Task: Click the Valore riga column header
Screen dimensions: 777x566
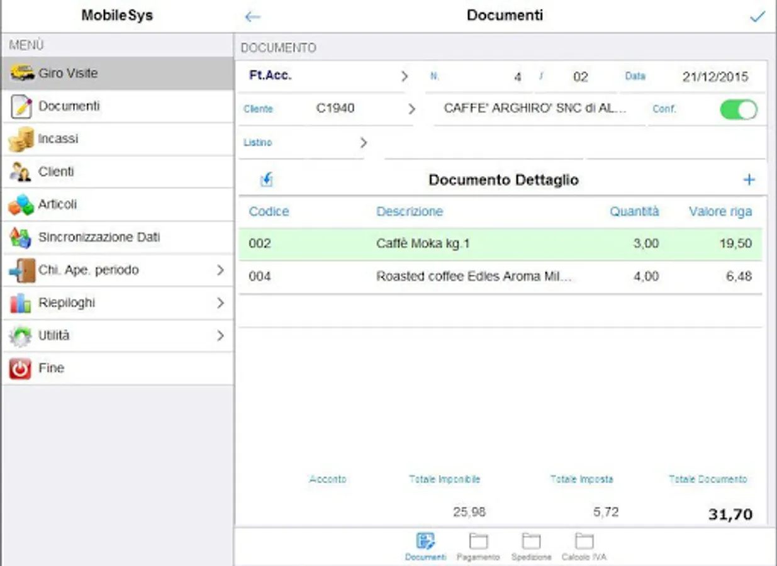Action: (x=720, y=212)
